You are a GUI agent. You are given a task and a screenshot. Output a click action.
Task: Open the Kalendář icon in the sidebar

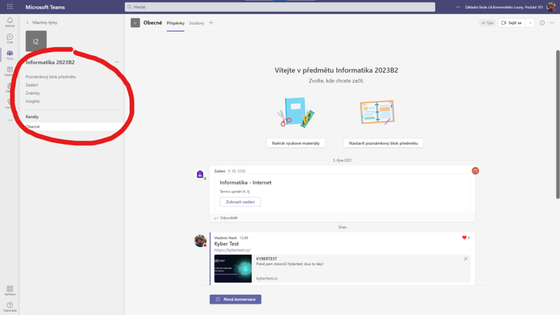[x=10, y=71]
